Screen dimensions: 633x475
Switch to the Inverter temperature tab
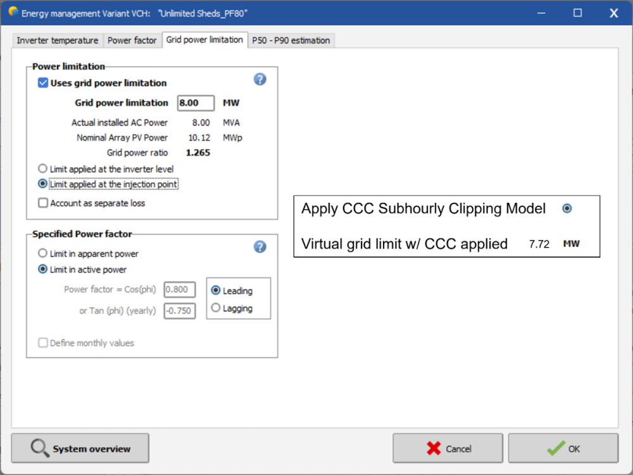tap(58, 41)
